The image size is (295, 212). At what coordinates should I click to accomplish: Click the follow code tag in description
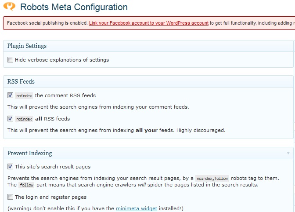tap(26, 185)
